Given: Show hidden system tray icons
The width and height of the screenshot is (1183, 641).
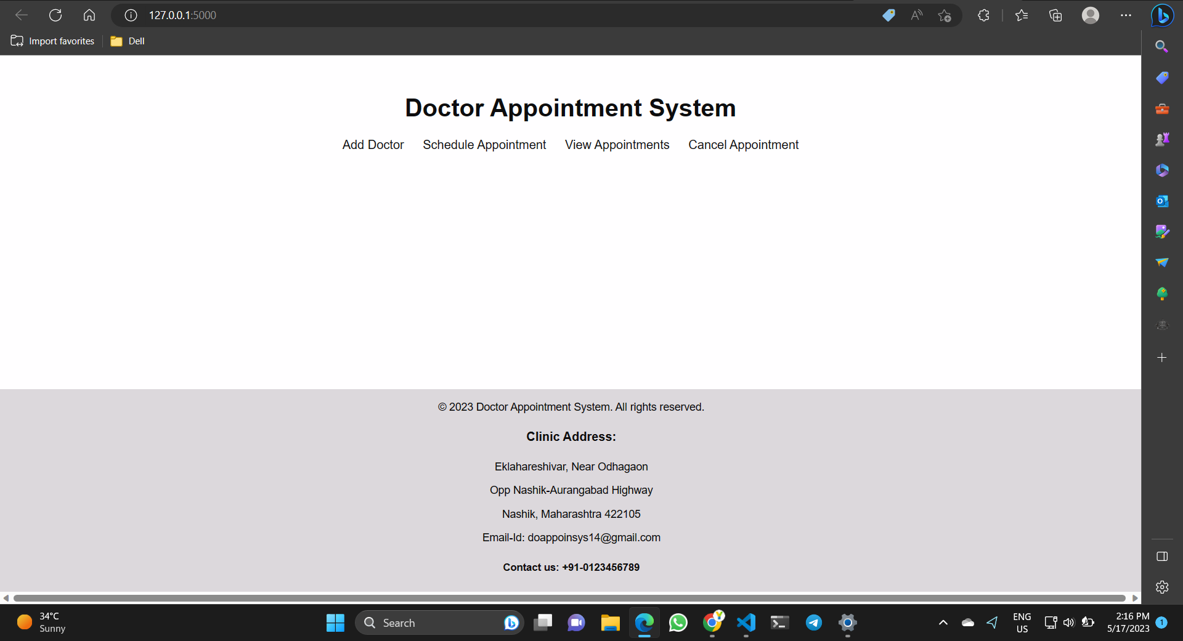Looking at the screenshot, I should tap(943, 623).
